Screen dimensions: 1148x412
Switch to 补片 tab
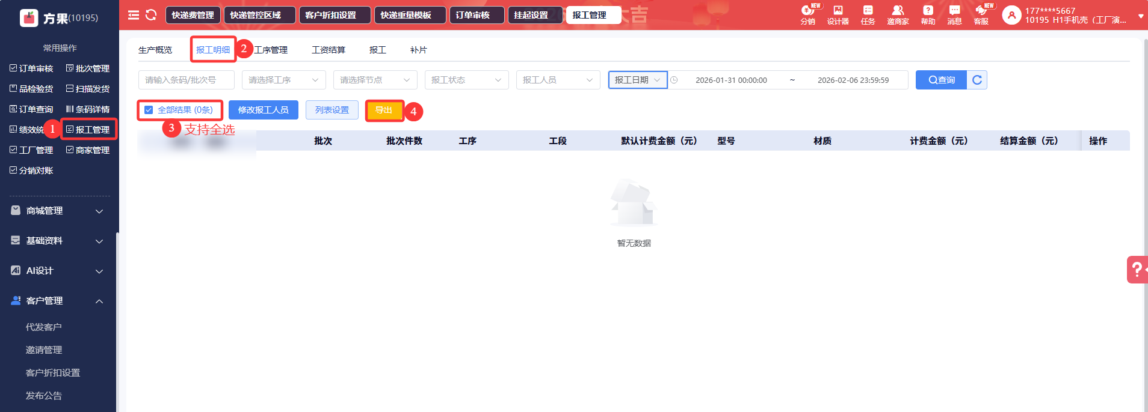click(419, 50)
